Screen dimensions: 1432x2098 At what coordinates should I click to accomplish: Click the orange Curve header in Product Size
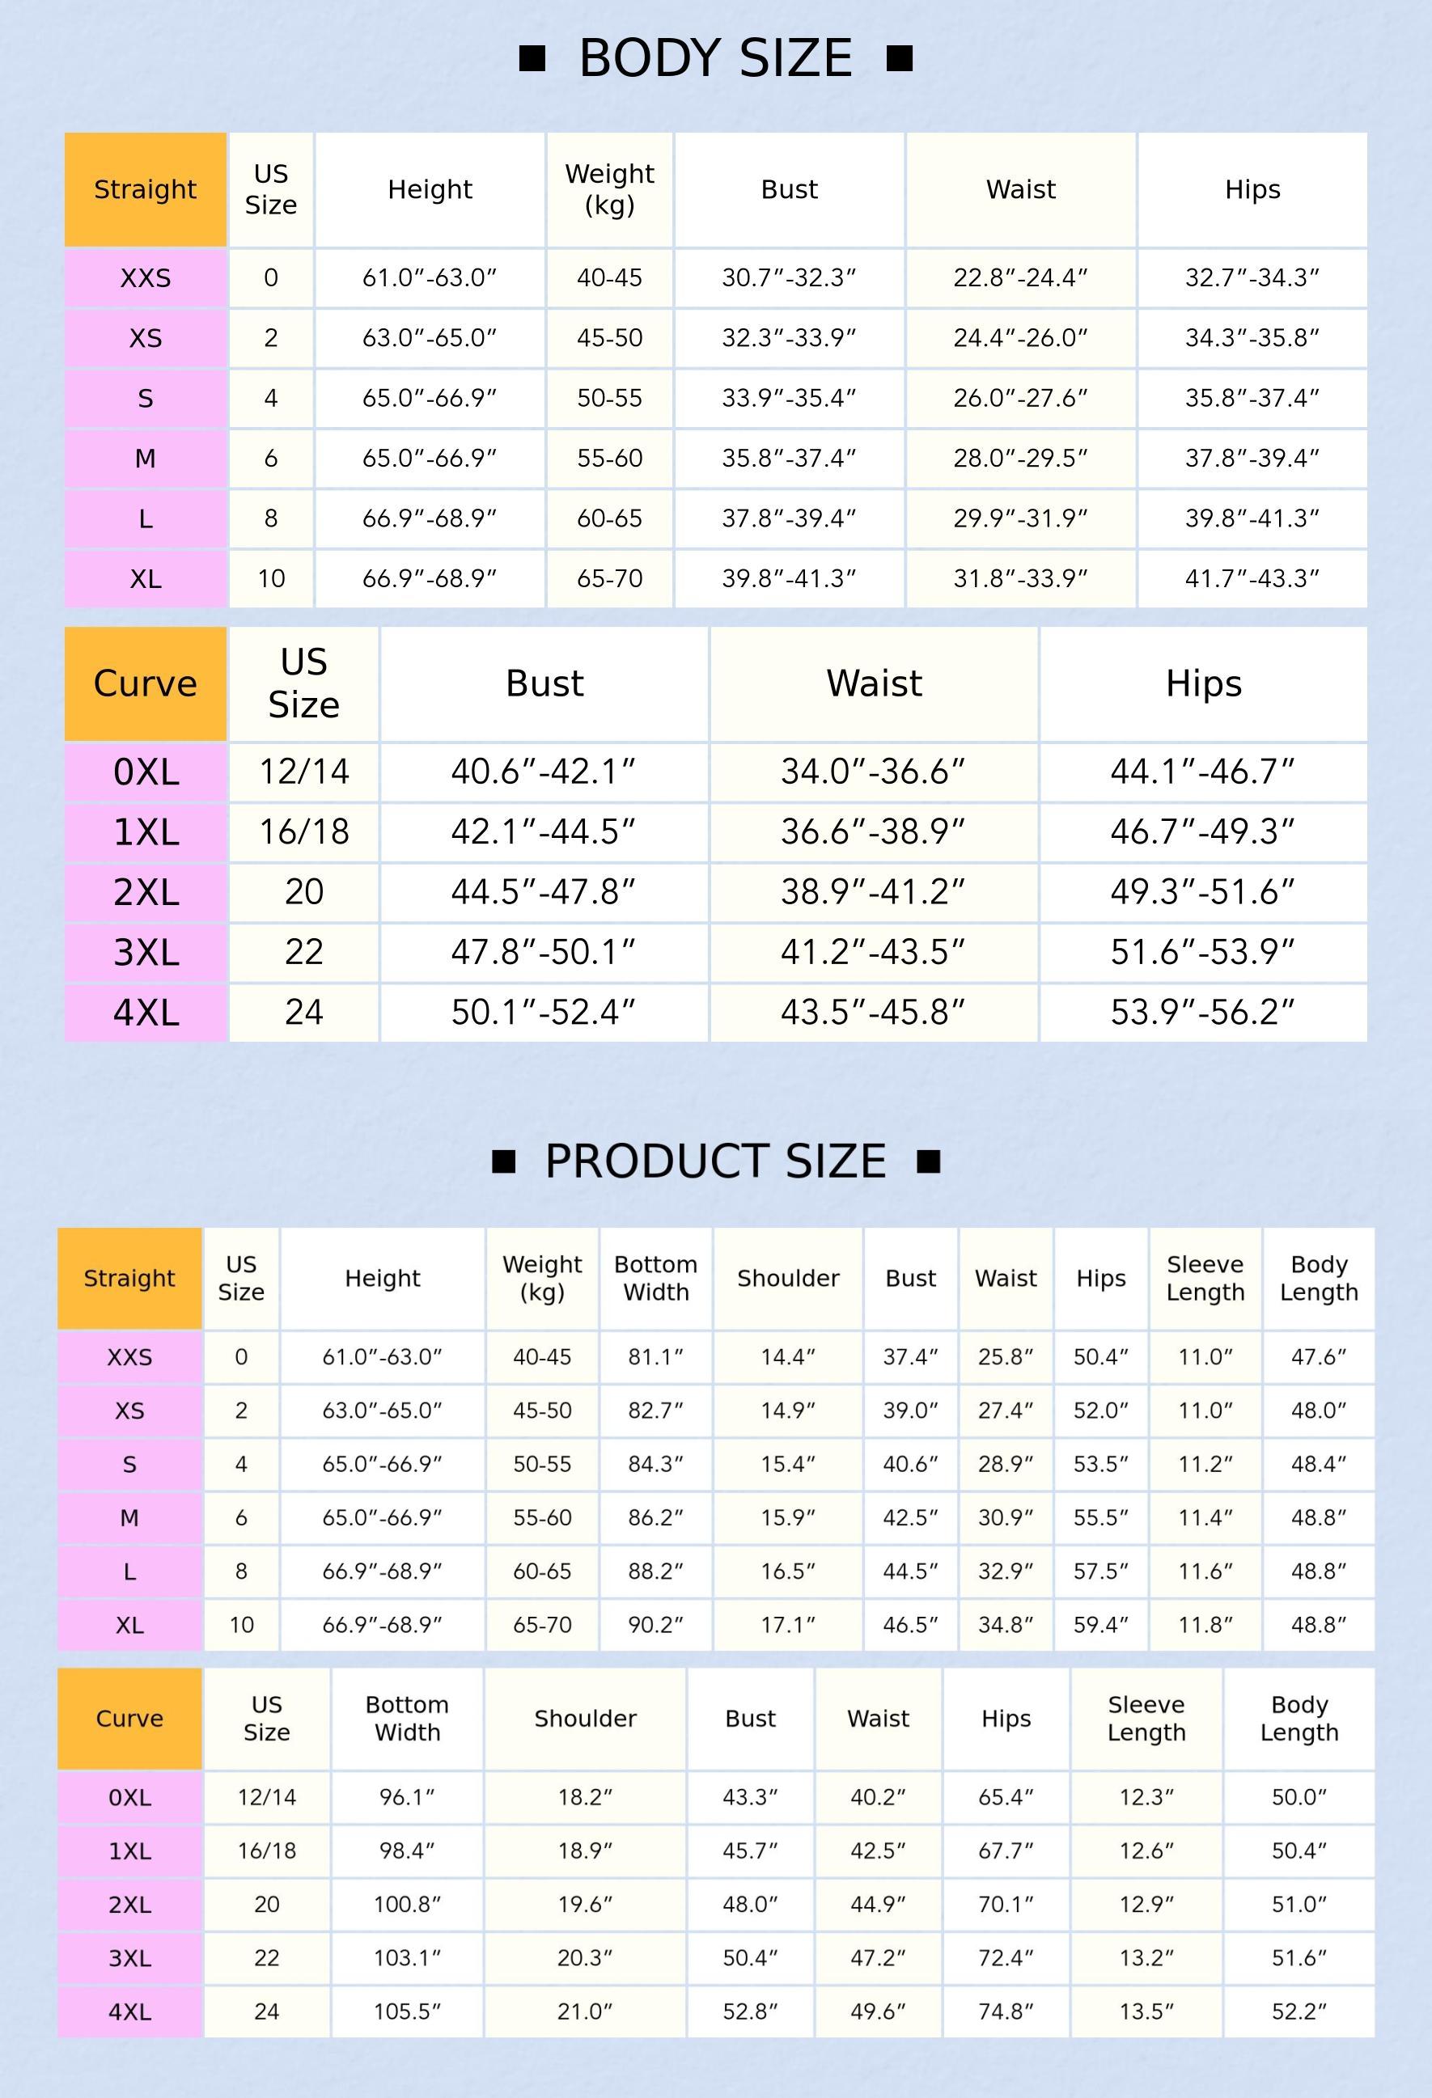click(x=130, y=1719)
